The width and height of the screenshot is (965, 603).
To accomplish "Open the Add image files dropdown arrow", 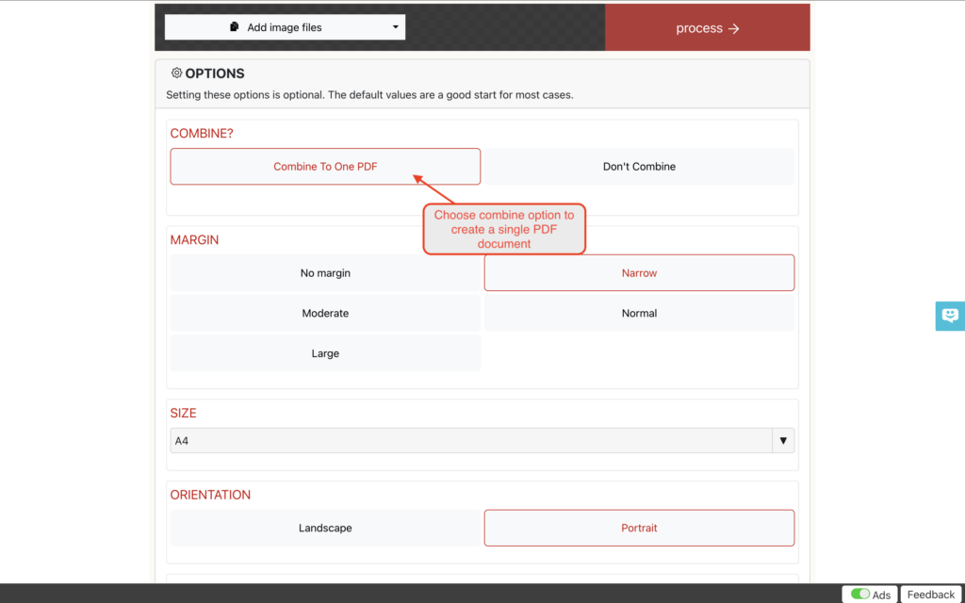I will pos(395,27).
